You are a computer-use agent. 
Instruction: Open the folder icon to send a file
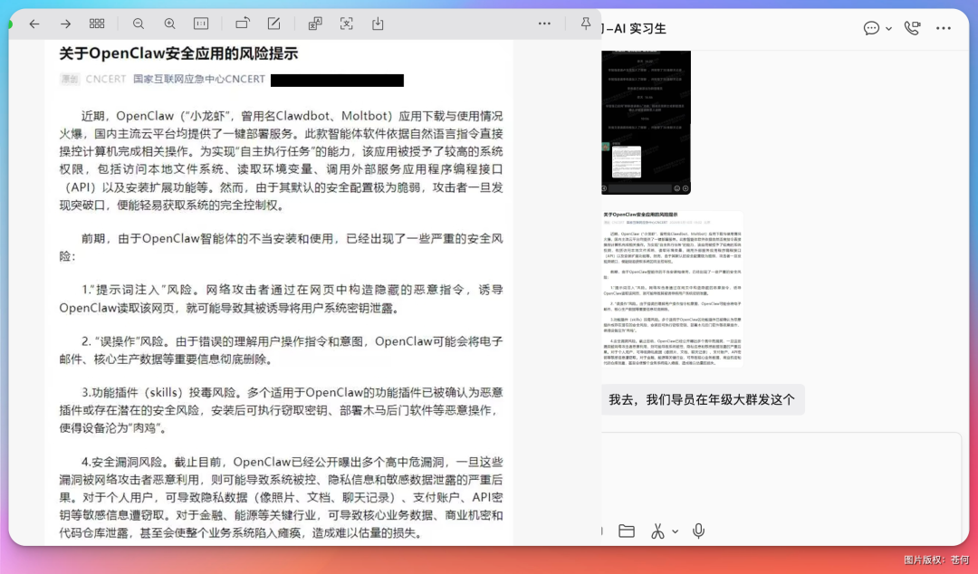click(627, 531)
